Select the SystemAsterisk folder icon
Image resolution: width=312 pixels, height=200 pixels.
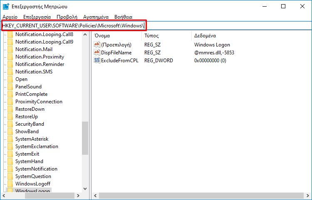[x=10, y=139]
